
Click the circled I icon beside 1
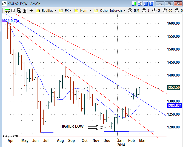[144, 10]
